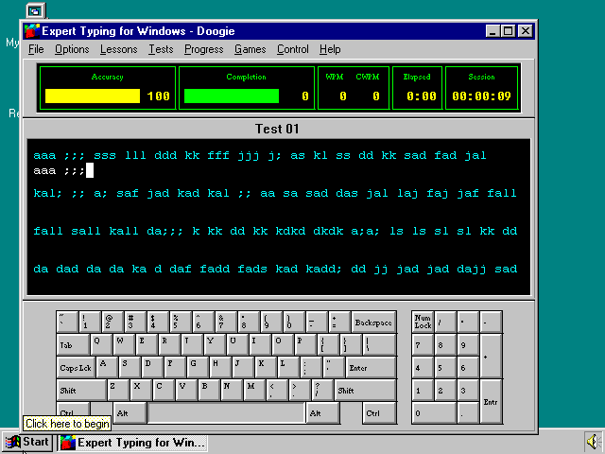Click the green Completion bar
This screenshot has width=605, height=454.
232,96
